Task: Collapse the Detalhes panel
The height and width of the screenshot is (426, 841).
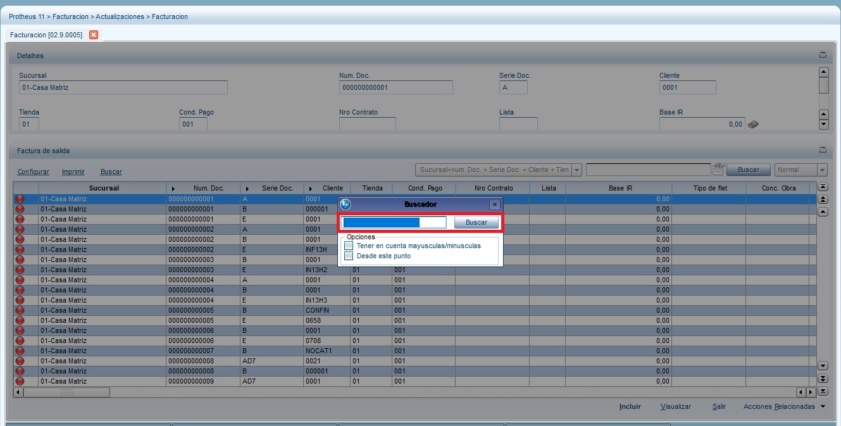Action: [x=823, y=55]
